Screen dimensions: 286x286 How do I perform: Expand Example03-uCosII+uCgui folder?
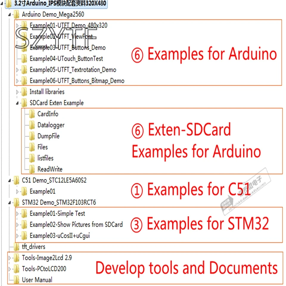17,236
